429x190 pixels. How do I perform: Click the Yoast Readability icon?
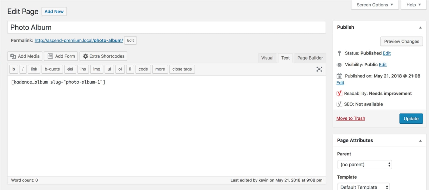[339, 93]
